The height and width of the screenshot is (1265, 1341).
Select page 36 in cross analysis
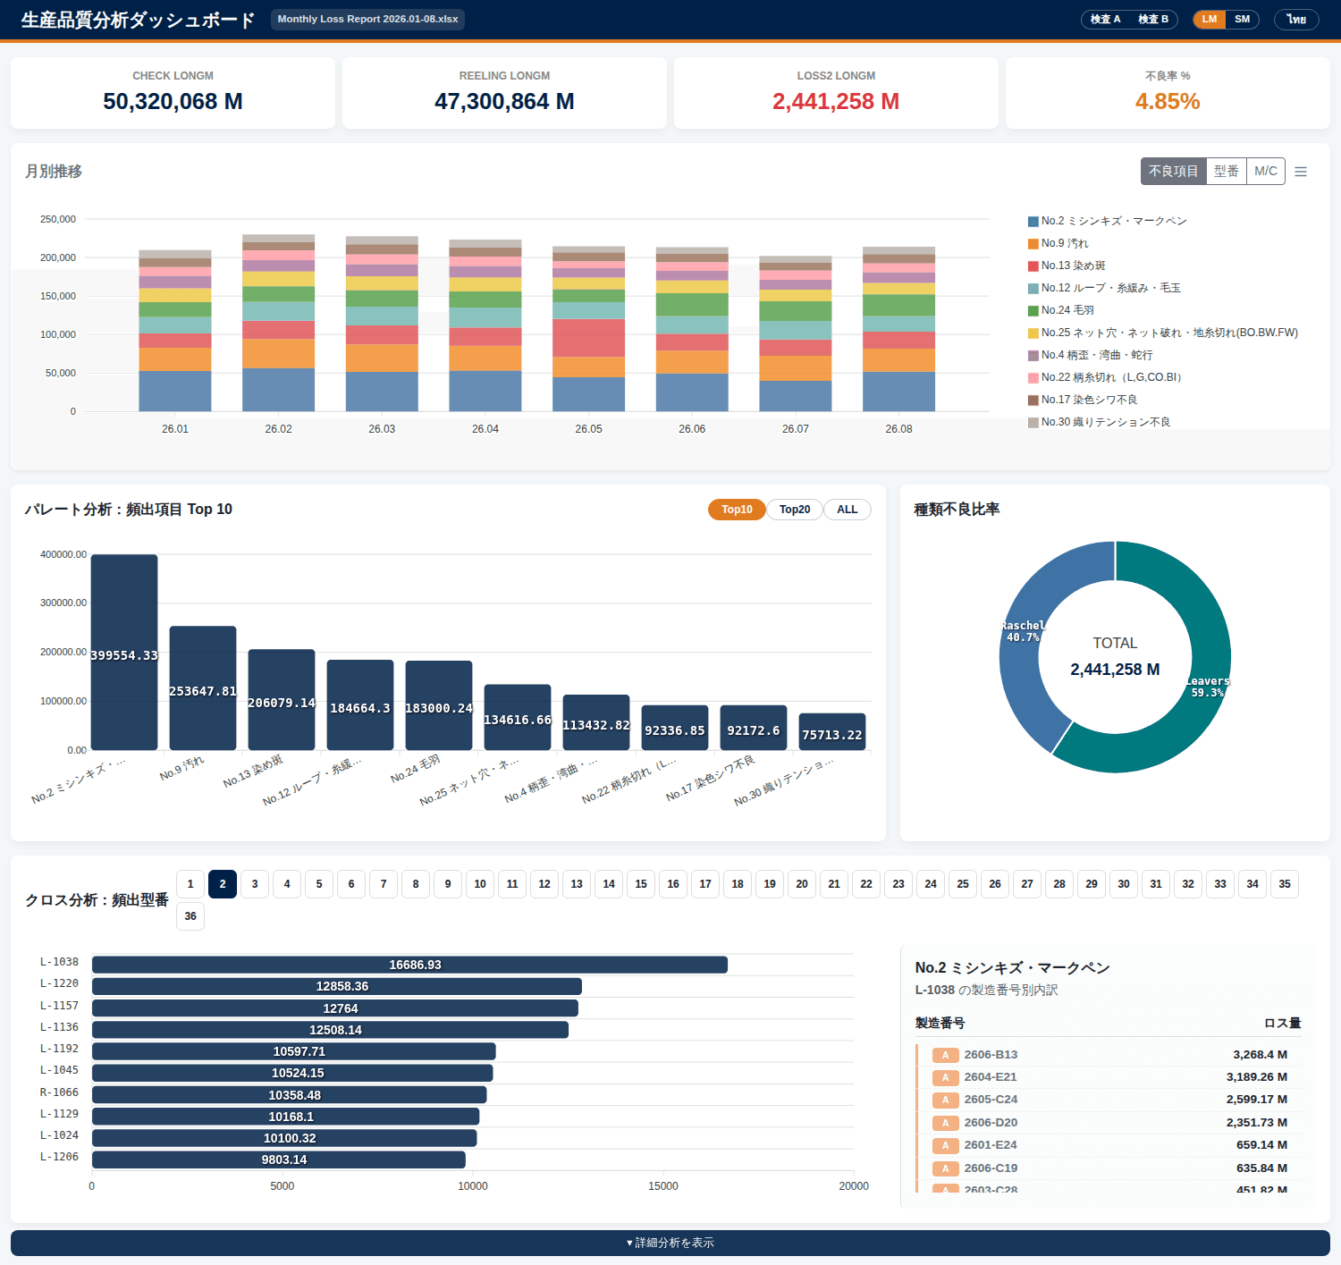[x=190, y=916]
